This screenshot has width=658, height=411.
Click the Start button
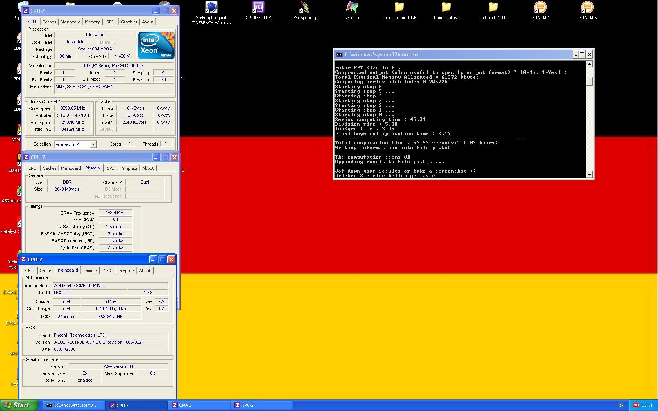pyautogui.click(x=19, y=405)
